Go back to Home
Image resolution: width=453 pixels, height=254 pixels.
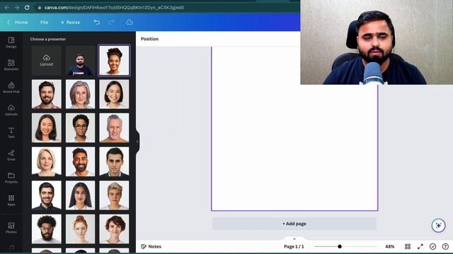coord(18,22)
